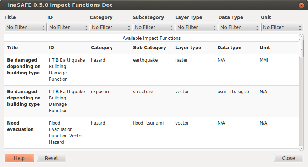Open the ID filter dropdown
The width and height of the screenshot is (308, 167).
[x=68, y=27]
